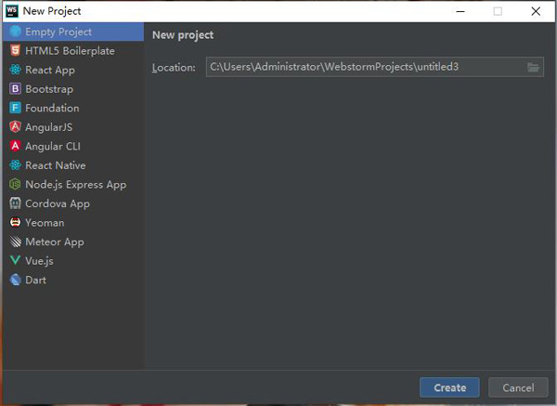Click the Foundation F icon
This screenshot has width=557, height=406.
point(15,108)
